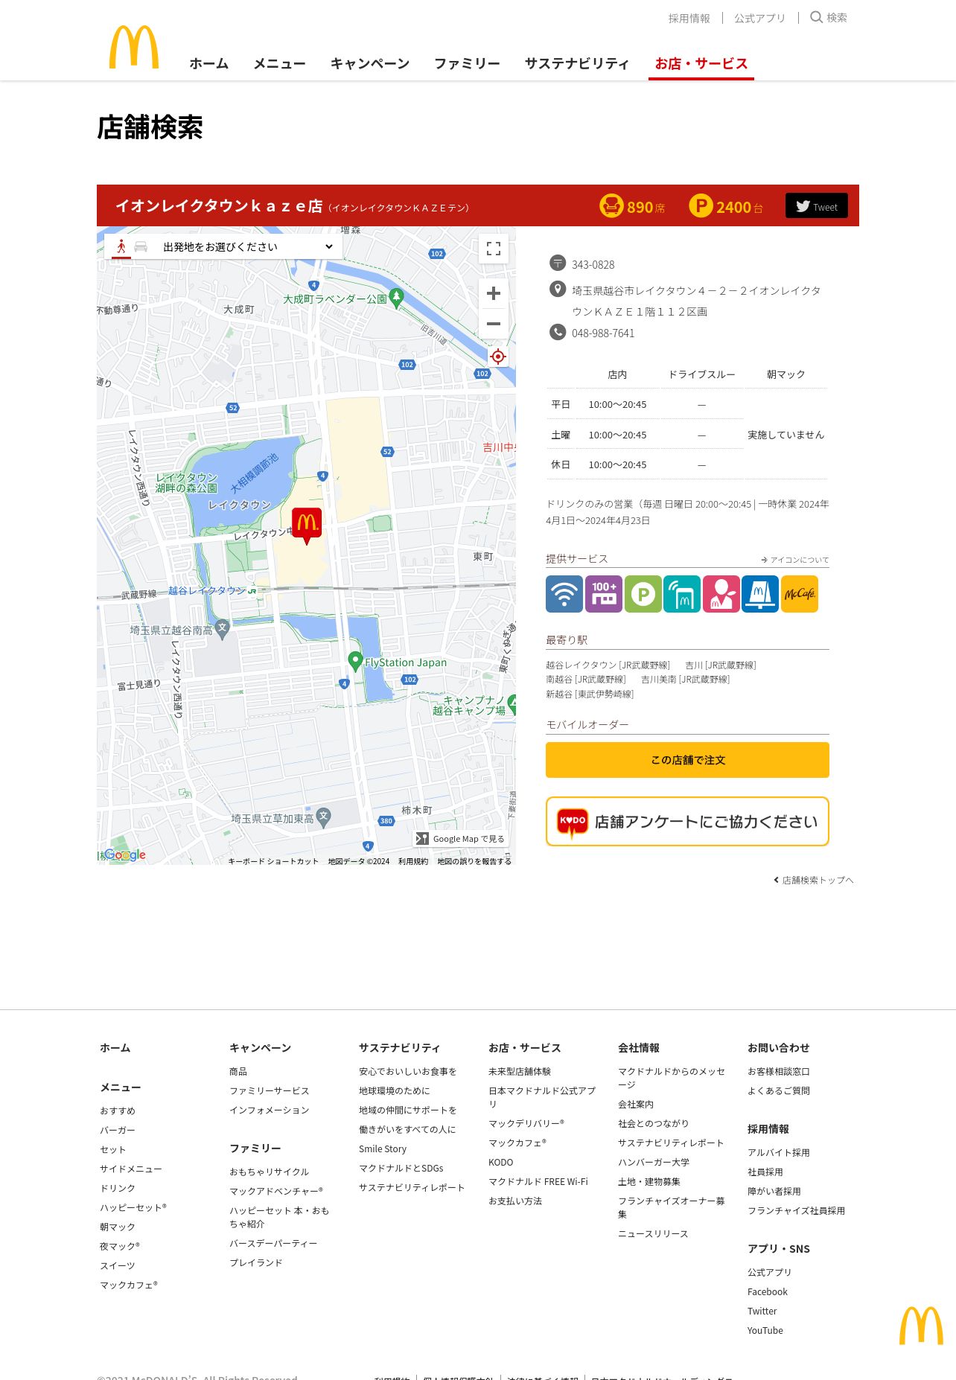Open footer マクドナルド FREE Wi-Fi link
The height and width of the screenshot is (1380, 956).
[x=538, y=1181]
